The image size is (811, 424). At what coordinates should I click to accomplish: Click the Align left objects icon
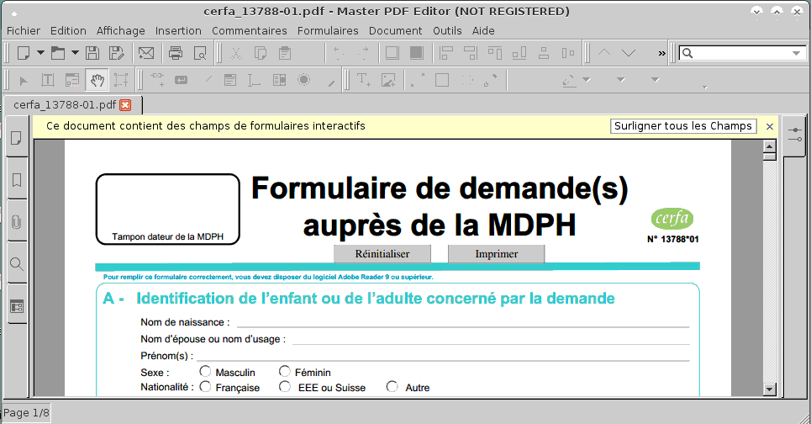click(446, 53)
